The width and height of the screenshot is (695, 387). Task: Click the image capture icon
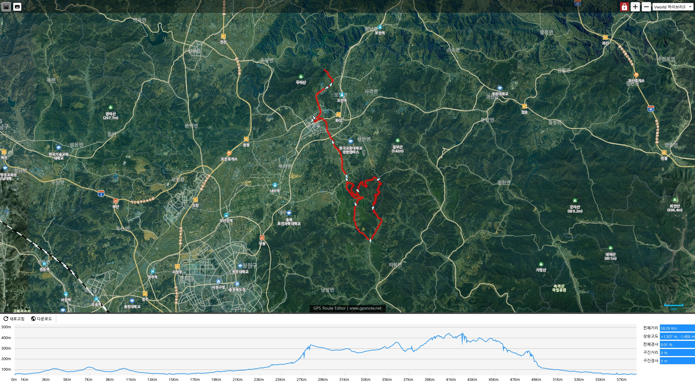click(17, 6)
